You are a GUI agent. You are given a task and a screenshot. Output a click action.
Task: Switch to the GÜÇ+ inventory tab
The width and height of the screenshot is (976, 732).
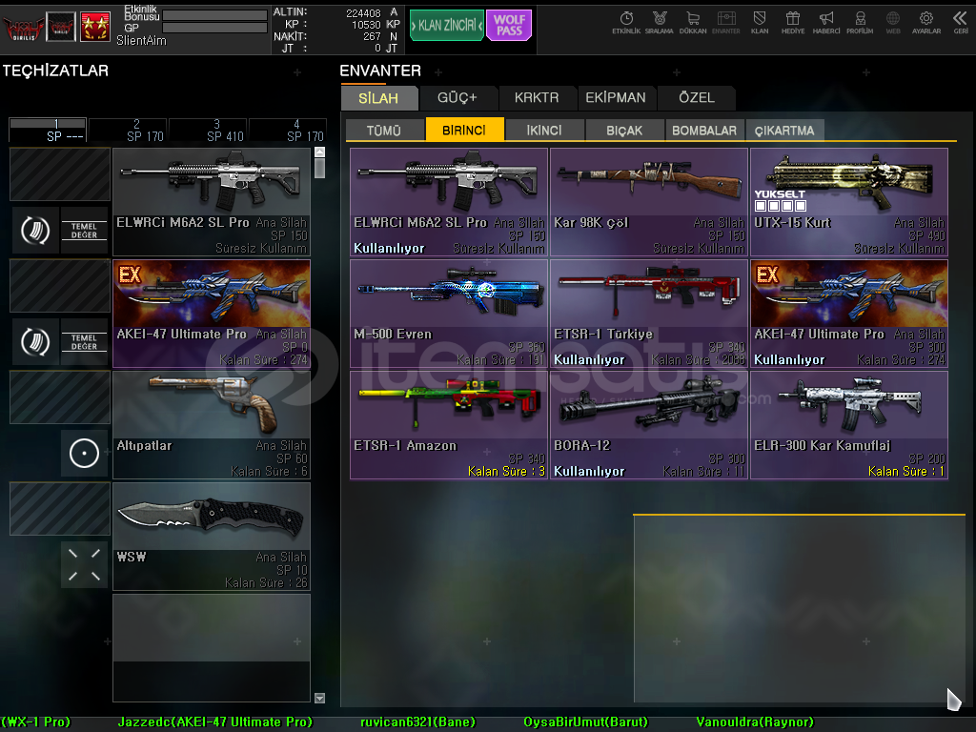tap(457, 97)
